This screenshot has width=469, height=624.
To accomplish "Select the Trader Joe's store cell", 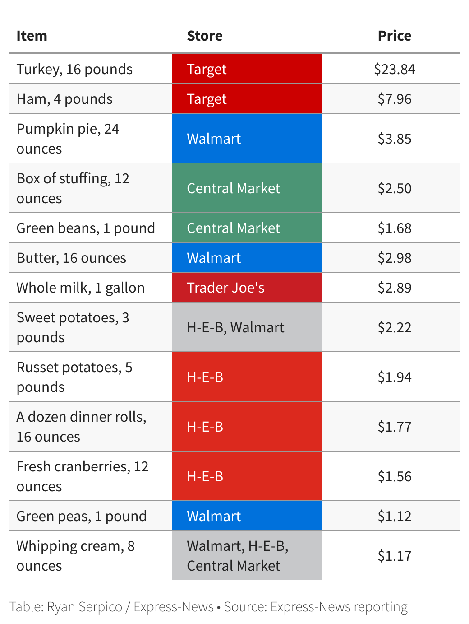I will tap(247, 288).
